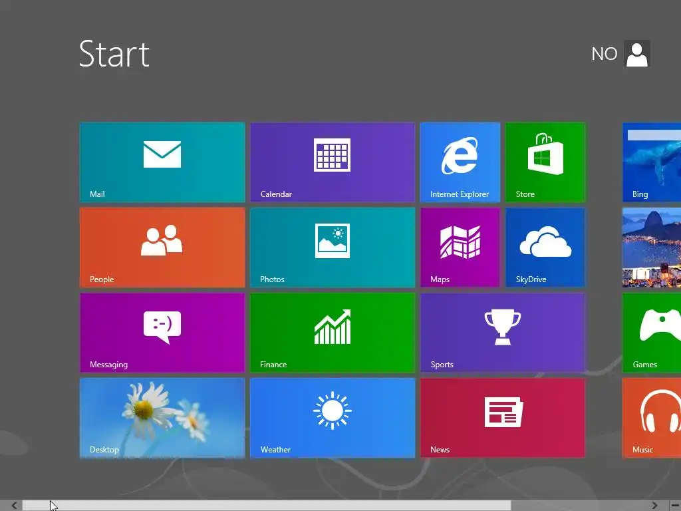Image resolution: width=681 pixels, height=511 pixels.
Task: Open the People tile
Action: click(162, 248)
